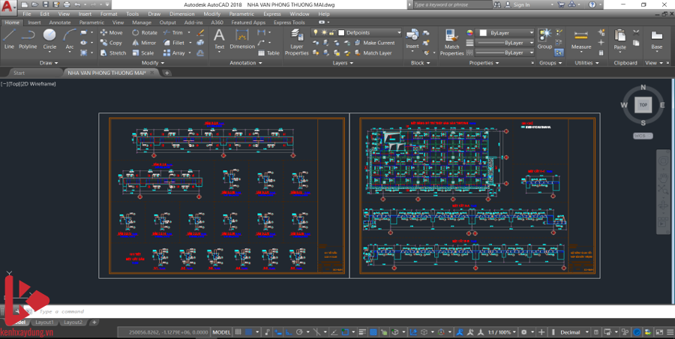This screenshot has width=675, height=339.
Task: Switch to the Annotate ribbon tab
Action: point(59,22)
